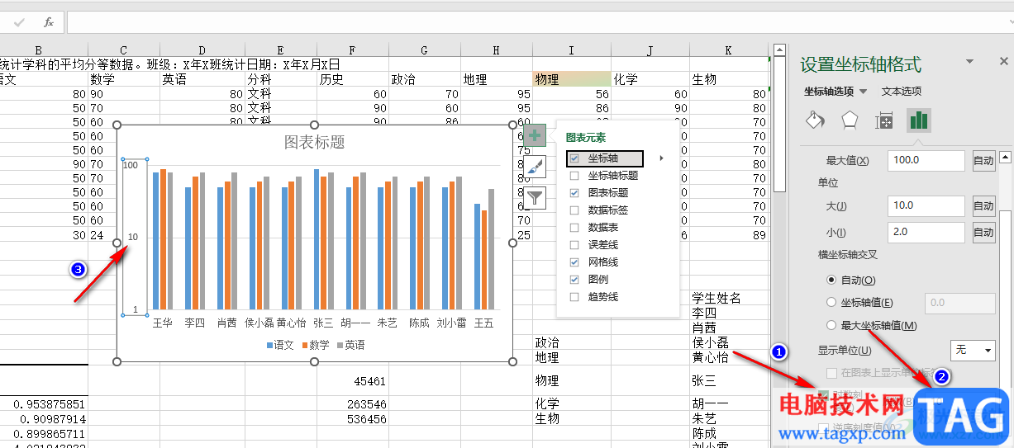Image resolution: width=1014 pixels, height=448 pixels.
Task: Click 自动 button beside 小(I) unit
Action: [983, 233]
